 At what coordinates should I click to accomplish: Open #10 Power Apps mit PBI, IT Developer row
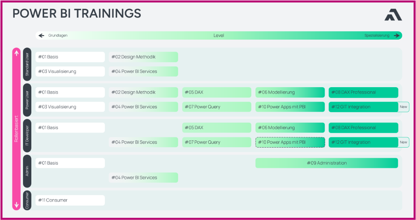pos(290,142)
